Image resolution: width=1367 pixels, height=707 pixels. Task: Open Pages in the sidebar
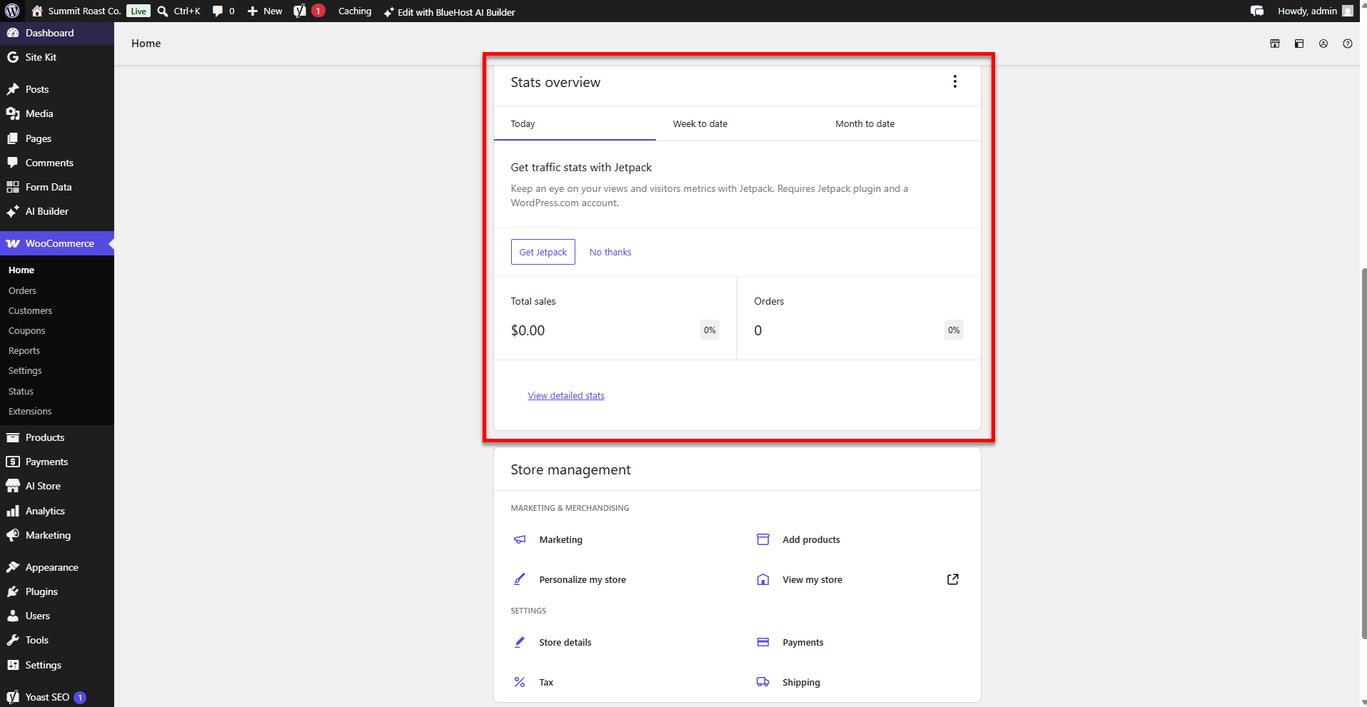57,138
